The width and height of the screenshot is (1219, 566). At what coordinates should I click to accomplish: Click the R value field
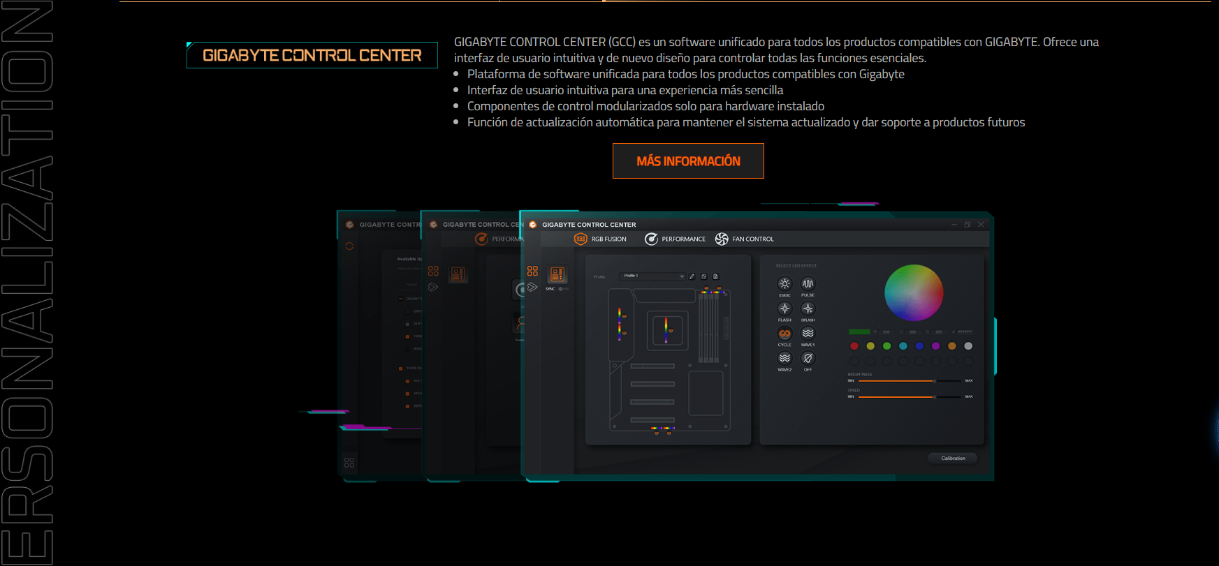tap(886, 332)
